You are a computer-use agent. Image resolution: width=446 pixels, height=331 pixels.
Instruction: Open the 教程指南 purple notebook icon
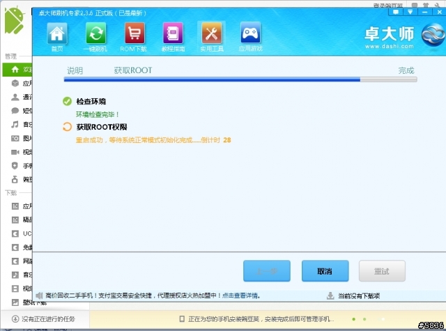tap(173, 33)
